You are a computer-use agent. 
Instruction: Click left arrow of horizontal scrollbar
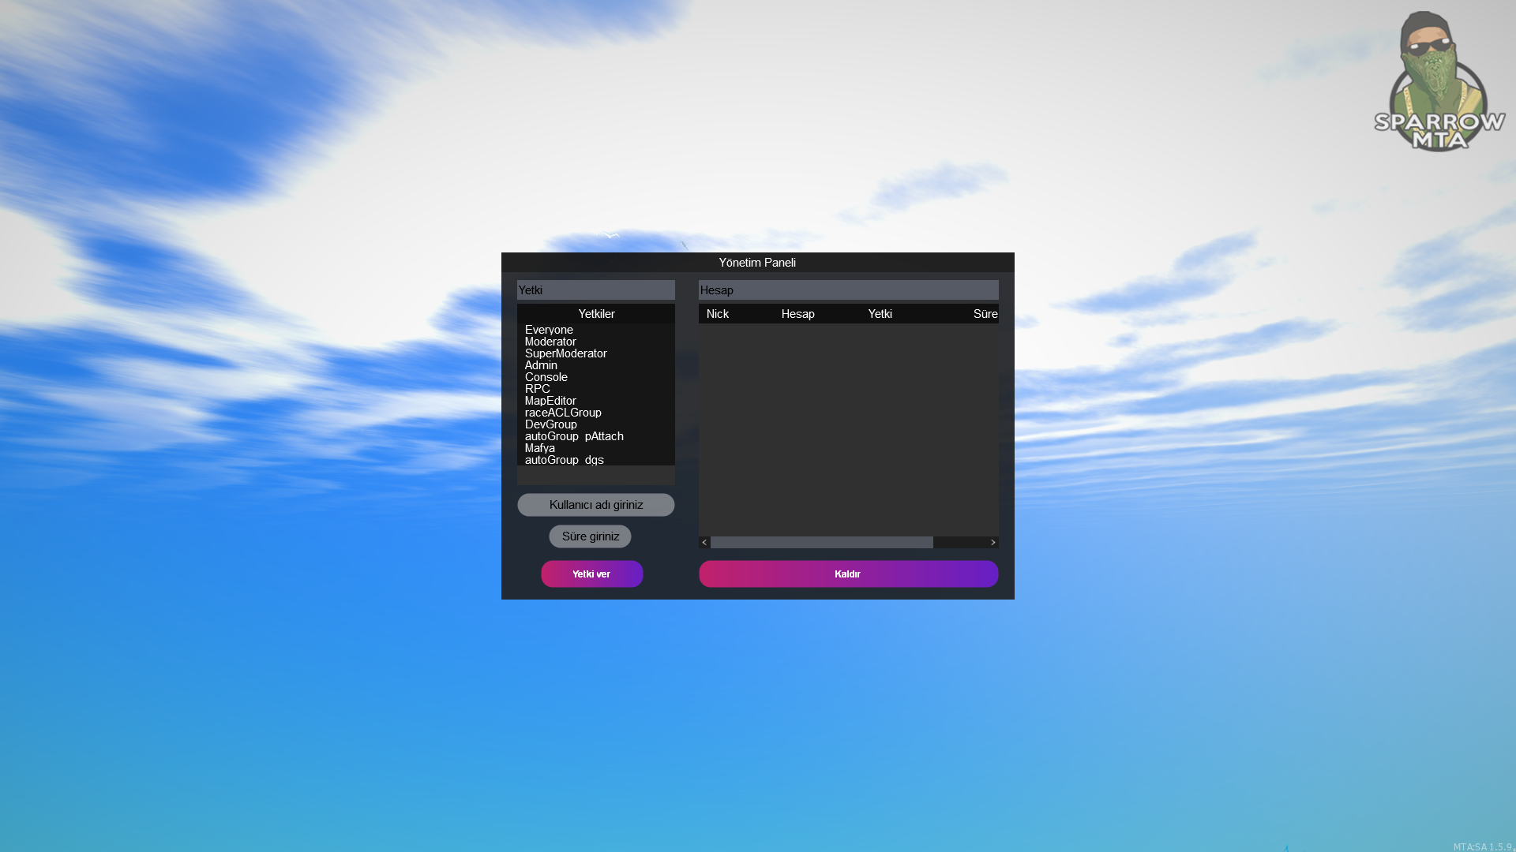coord(704,543)
